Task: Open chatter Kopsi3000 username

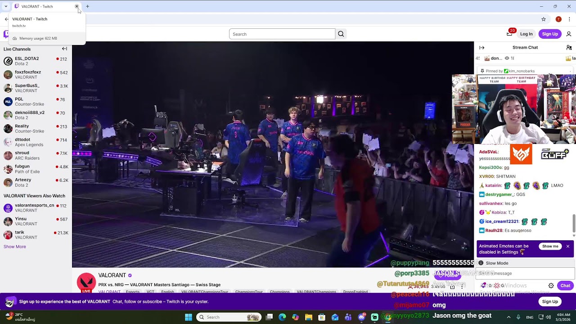Action: [x=490, y=167]
